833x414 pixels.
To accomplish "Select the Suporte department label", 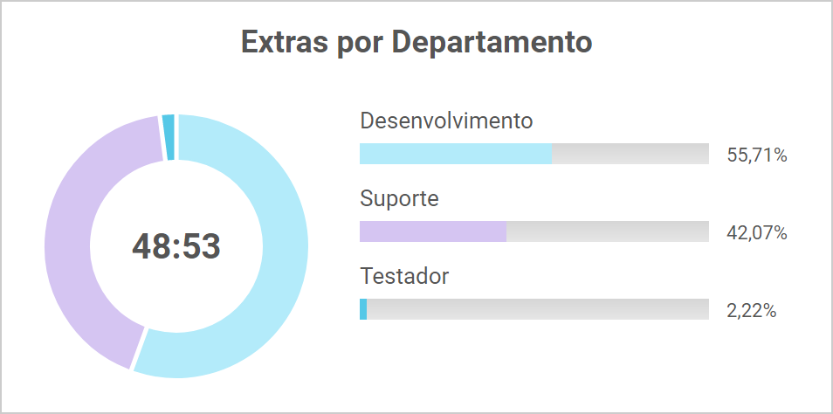I will 399,198.
